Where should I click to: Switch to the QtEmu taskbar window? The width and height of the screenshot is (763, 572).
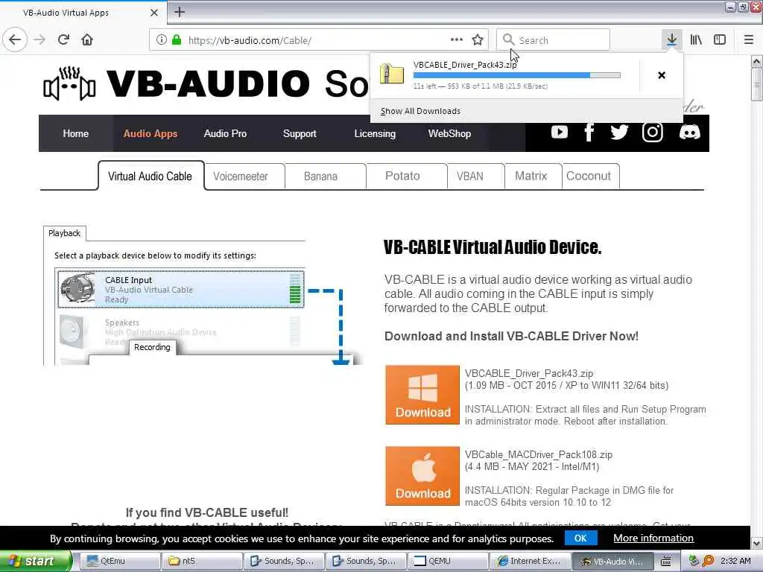pyautogui.click(x=120, y=561)
